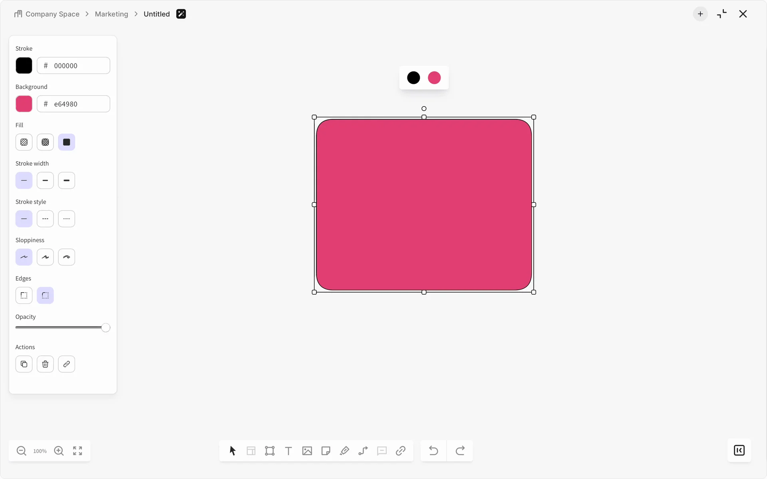Select the sticky note tool
Screen dimensions: 767x479
326,451
